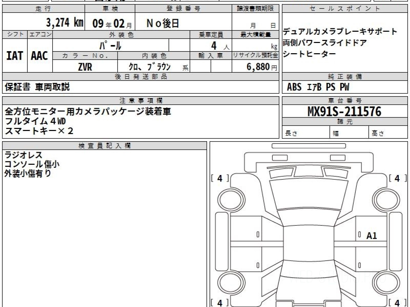Screen dimensions: 410x307
Task: Select "デュアルカメラブレーキサポート" sales point
Action: 340,32
